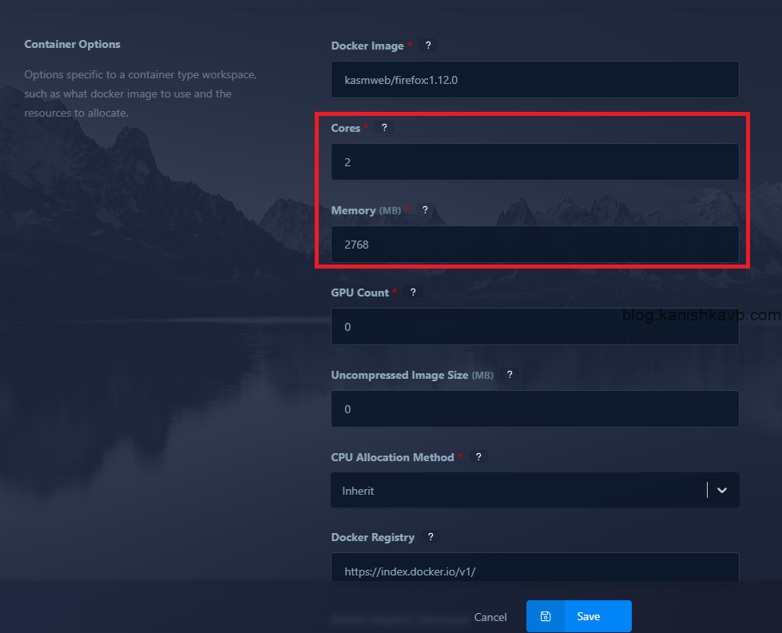Focus the Uncompressed Image Size input

[534, 409]
